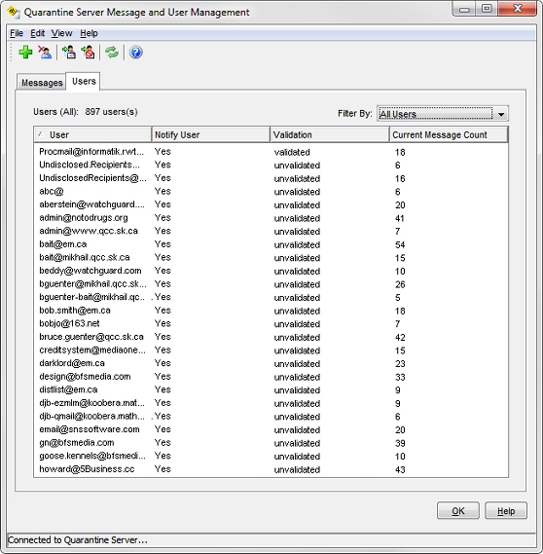The image size is (543, 554).
Task: Select user aberstein@watchguard.... row
Action: (x=271, y=204)
